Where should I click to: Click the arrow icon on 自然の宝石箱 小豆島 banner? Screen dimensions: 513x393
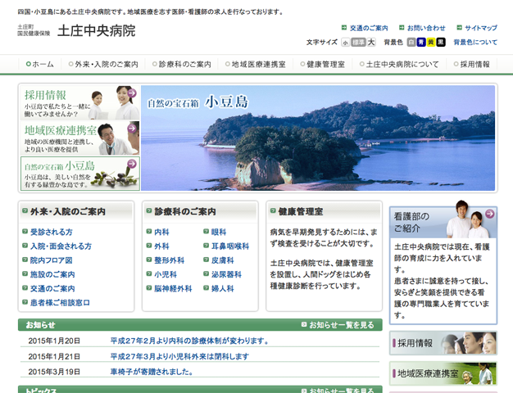pos(132,164)
